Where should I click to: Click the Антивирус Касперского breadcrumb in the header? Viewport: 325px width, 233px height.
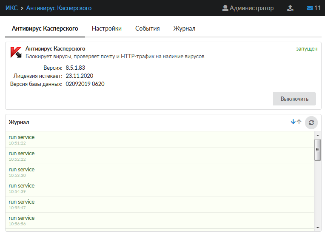click(59, 8)
